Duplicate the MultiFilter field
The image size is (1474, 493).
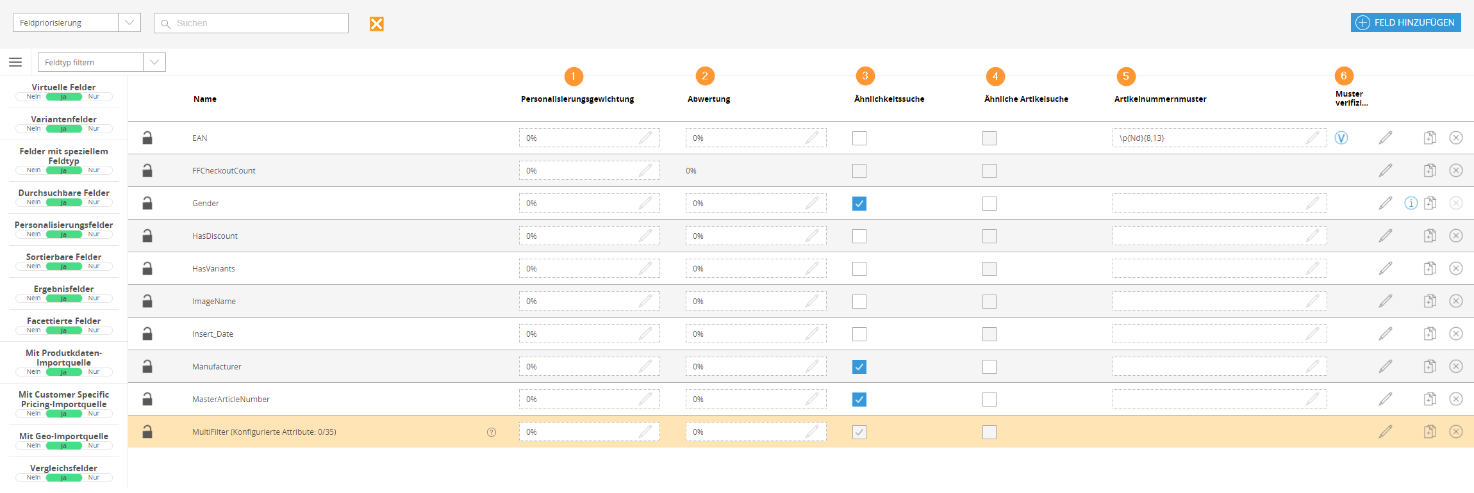(1430, 432)
